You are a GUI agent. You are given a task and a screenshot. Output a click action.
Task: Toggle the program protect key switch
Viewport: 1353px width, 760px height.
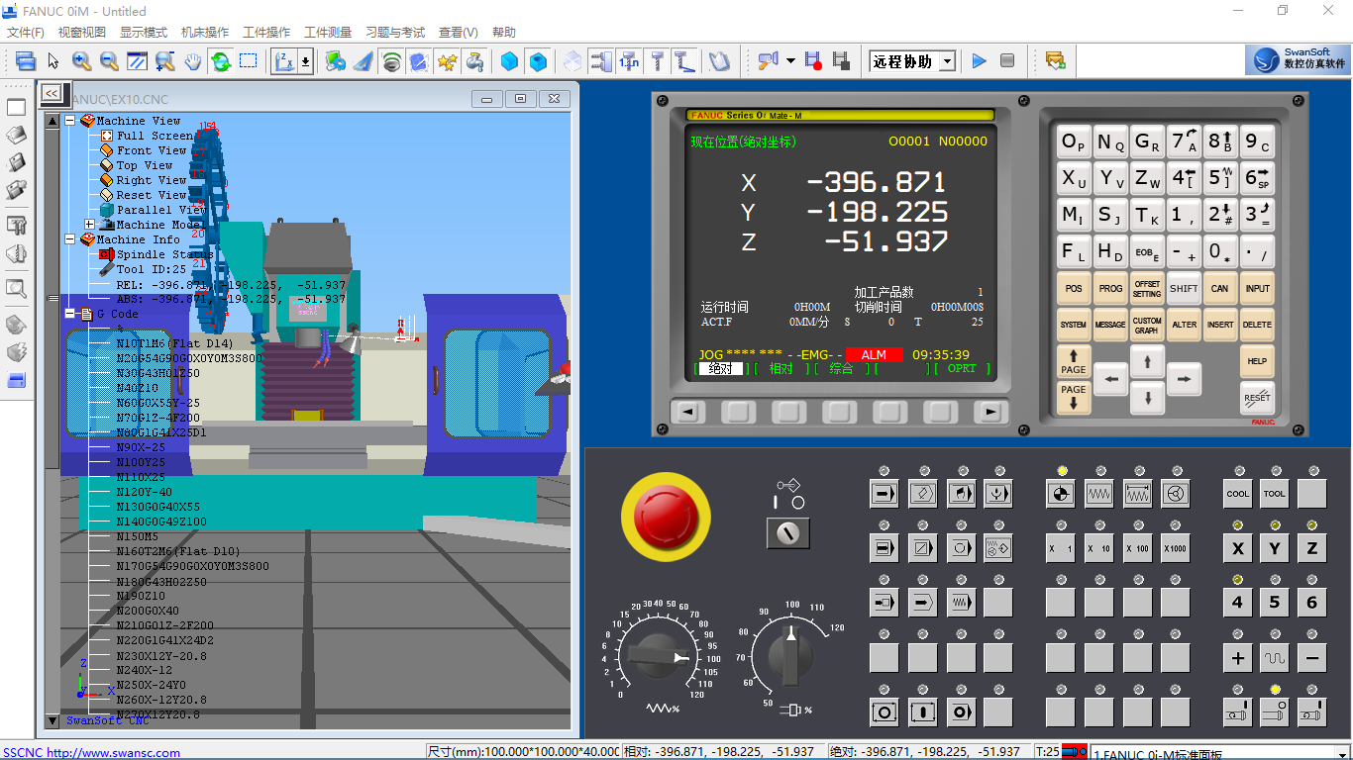coord(788,533)
